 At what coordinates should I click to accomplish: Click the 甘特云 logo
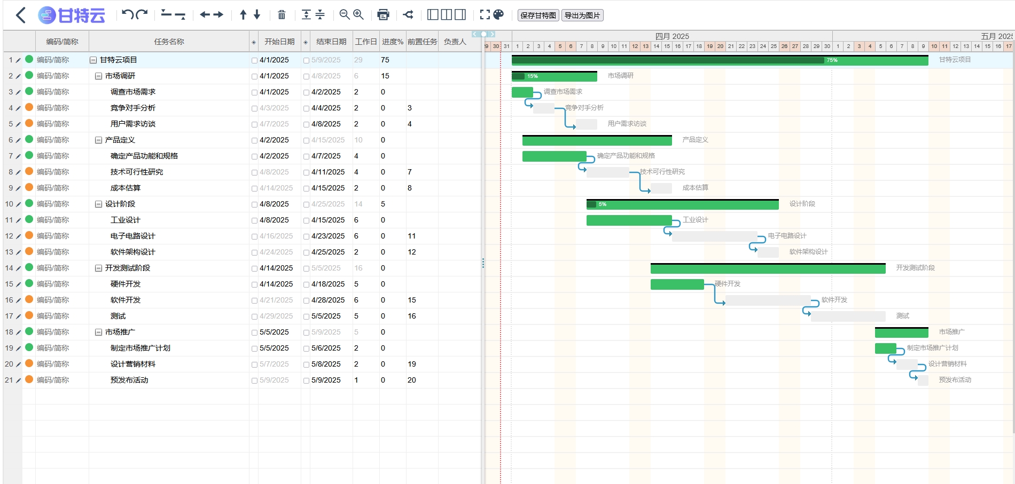(72, 15)
